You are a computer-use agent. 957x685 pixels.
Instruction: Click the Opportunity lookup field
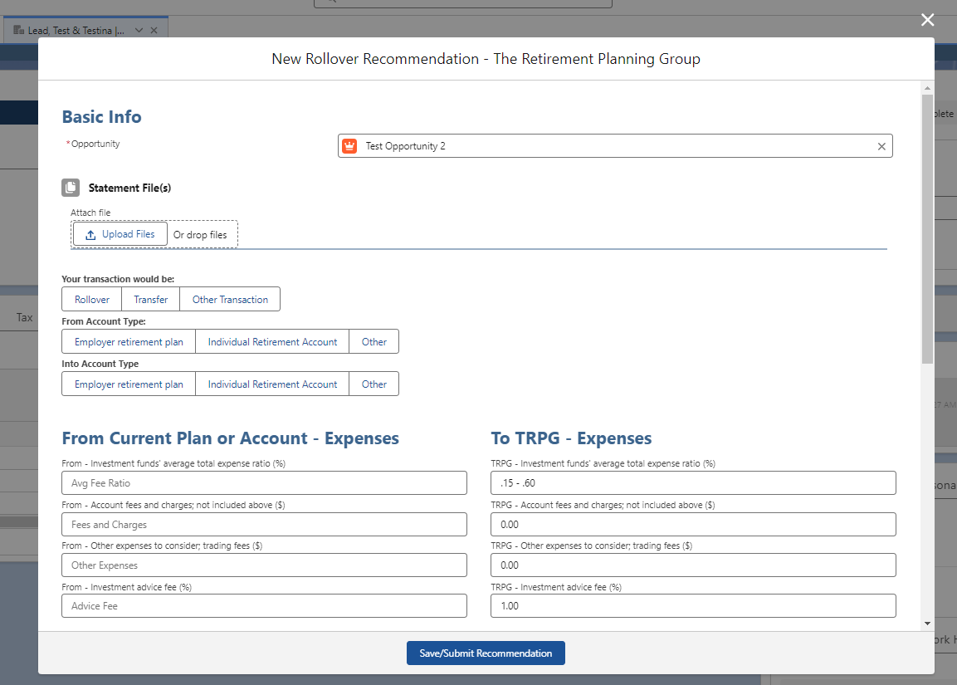point(615,146)
